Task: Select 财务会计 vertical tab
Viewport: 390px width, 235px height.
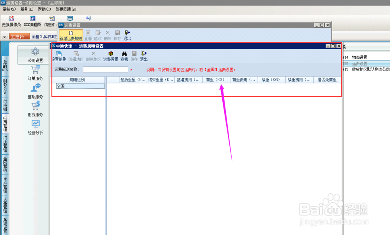Action: pyautogui.click(x=5, y=87)
